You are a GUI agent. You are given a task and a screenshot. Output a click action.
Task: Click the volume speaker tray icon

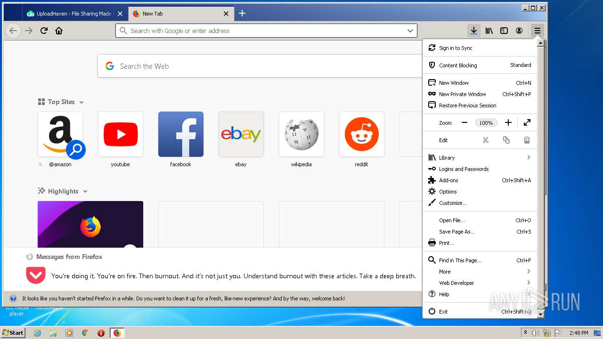pyautogui.click(x=536, y=333)
